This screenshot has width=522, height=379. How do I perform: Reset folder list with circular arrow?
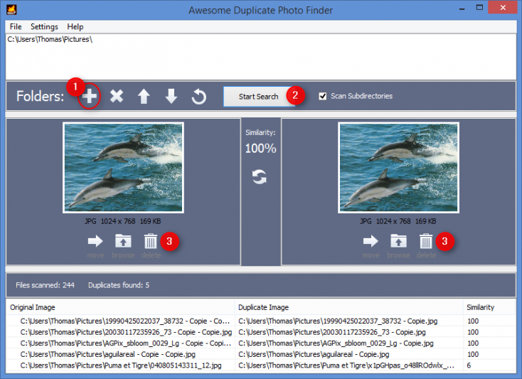[x=199, y=96]
